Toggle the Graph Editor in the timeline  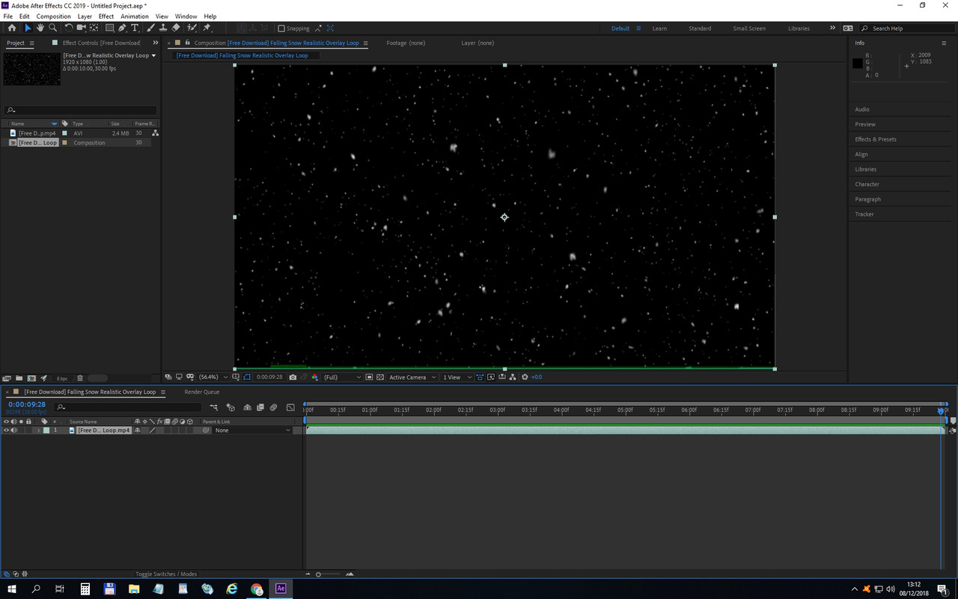290,407
